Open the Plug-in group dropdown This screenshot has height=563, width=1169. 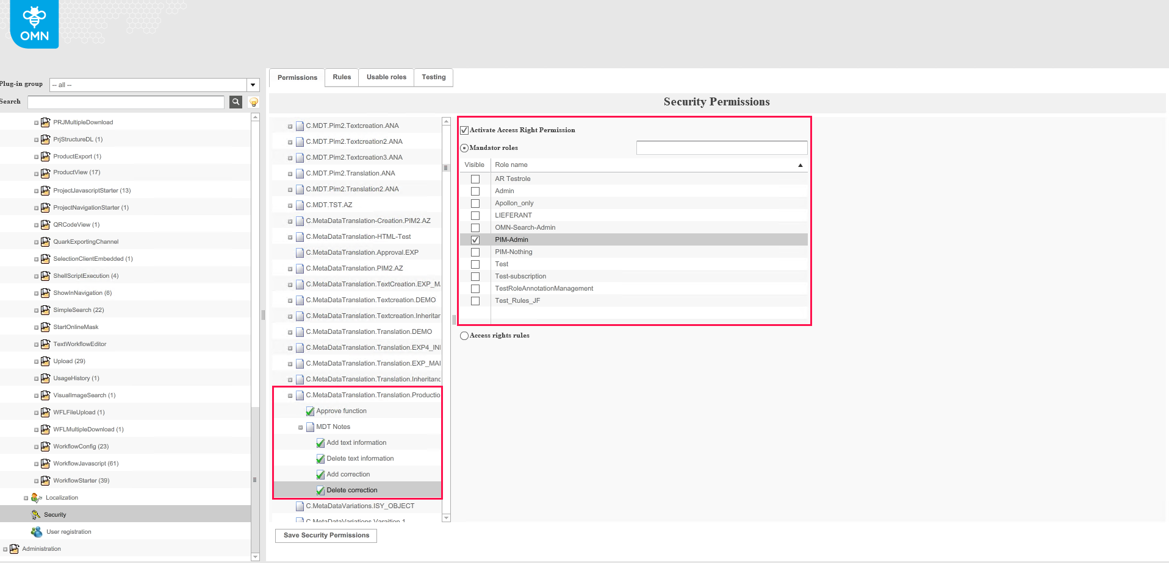point(253,85)
